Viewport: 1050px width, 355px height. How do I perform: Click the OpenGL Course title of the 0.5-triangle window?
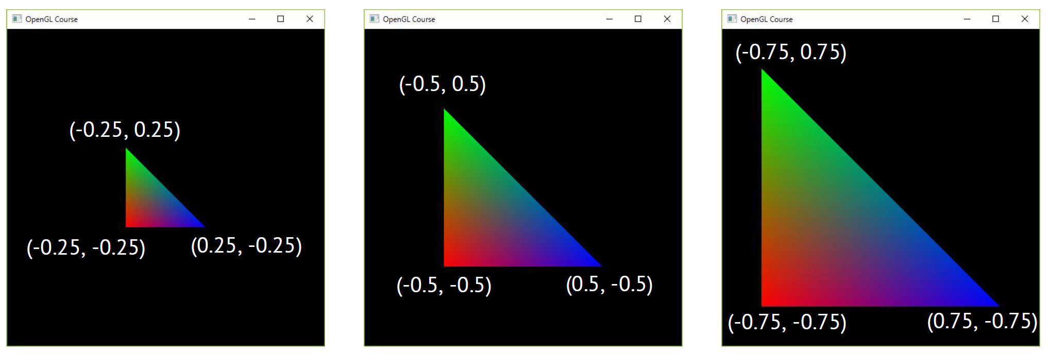pos(409,20)
